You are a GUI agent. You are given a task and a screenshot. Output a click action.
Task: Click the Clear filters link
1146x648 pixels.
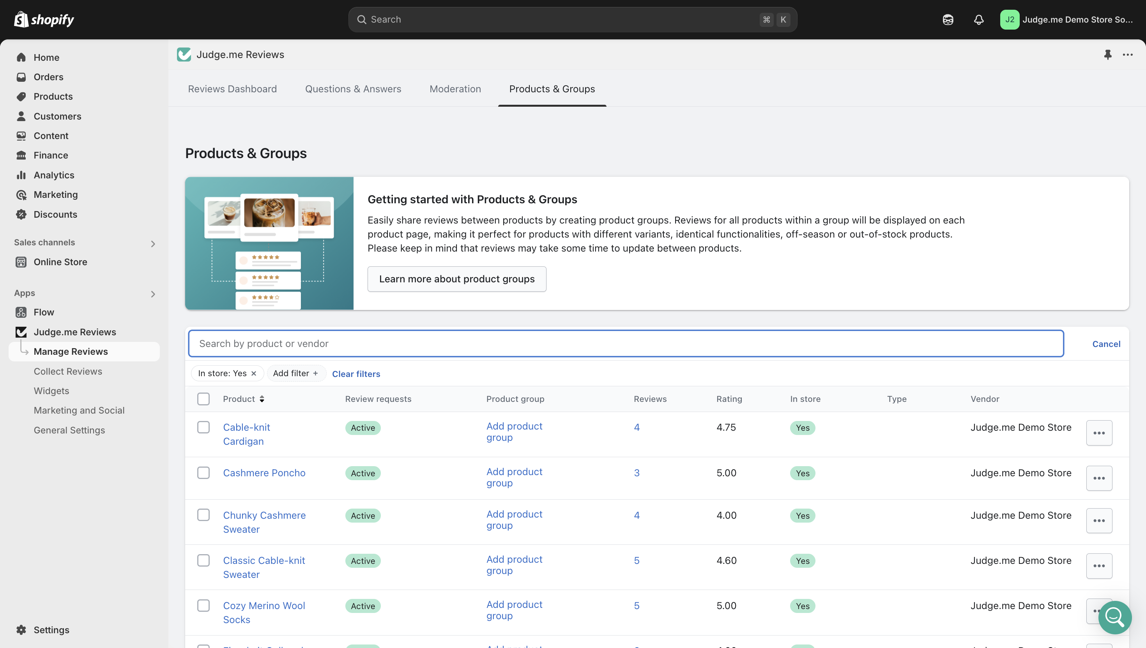coord(356,374)
